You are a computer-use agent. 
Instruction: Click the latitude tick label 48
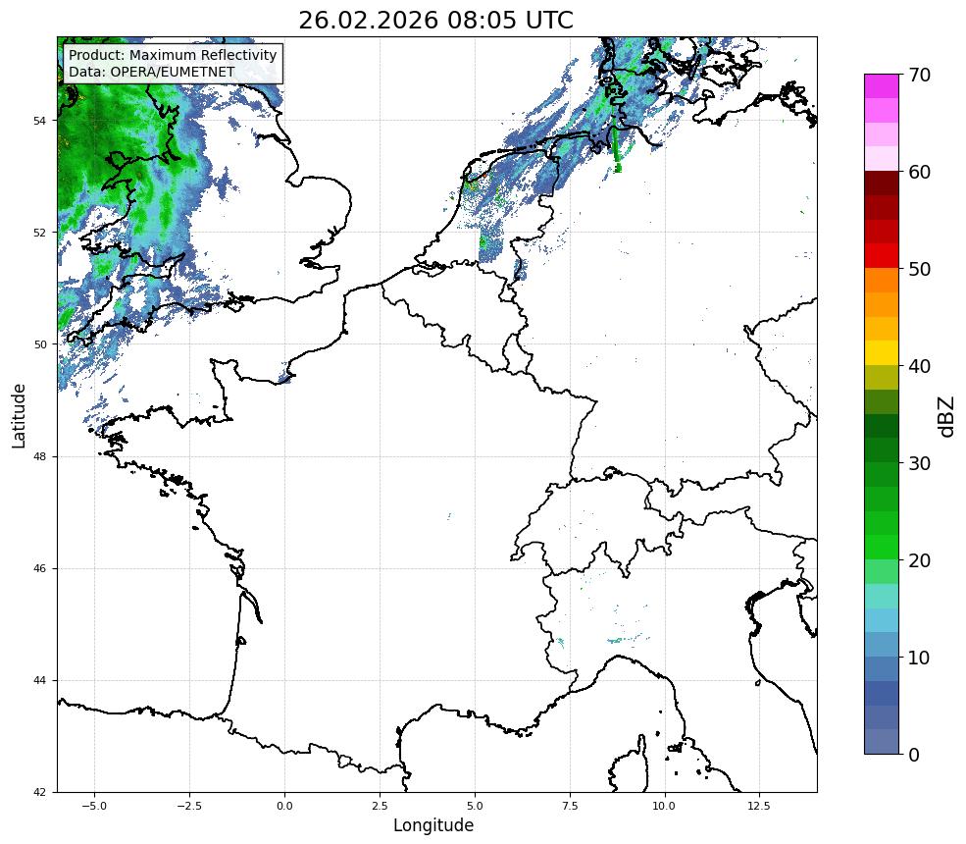[x=39, y=456]
